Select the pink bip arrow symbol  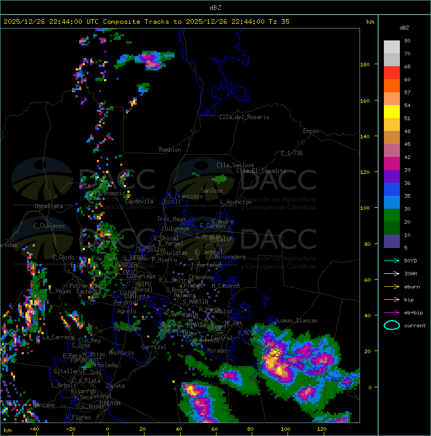tap(392, 299)
